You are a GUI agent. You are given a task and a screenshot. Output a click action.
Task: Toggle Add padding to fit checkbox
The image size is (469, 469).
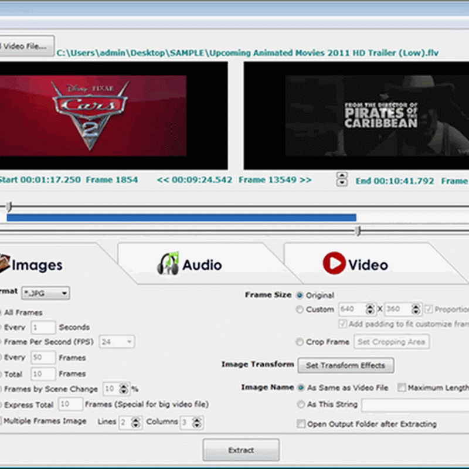pyautogui.click(x=342, y=324)
